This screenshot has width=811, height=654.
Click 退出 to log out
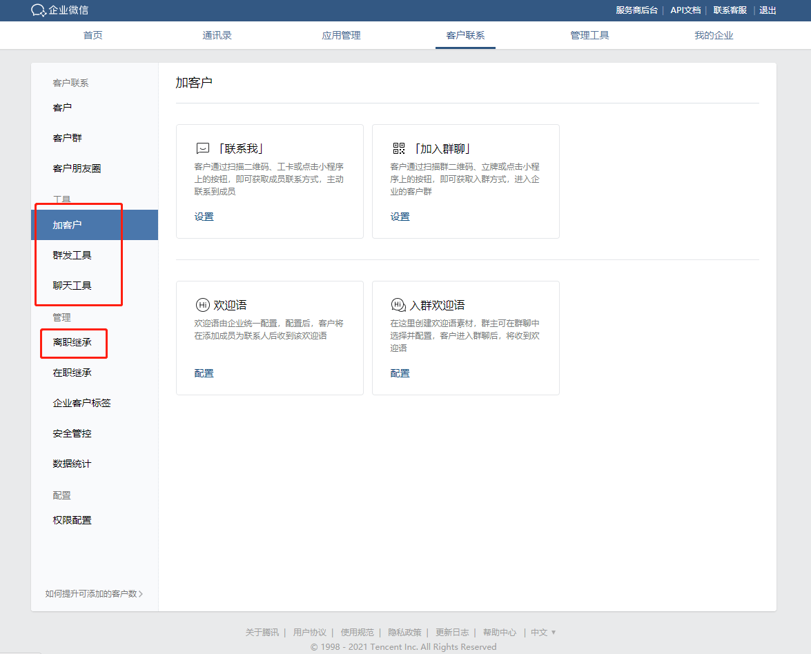pos(768,10)
